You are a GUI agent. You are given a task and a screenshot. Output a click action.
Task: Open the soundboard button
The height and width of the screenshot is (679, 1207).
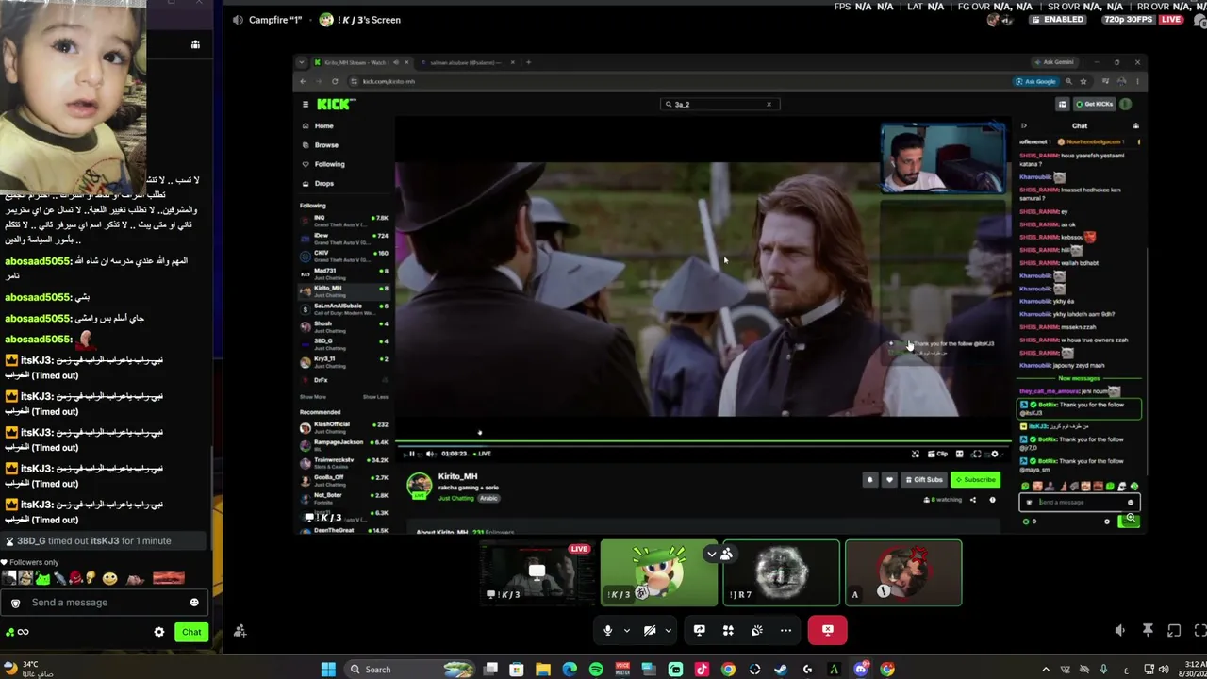pos(757,630)
